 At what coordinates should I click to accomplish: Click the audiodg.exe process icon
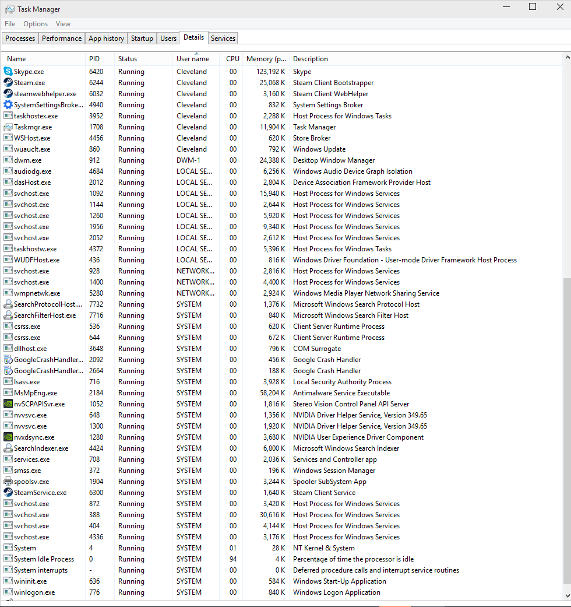[x=8, y=171]
